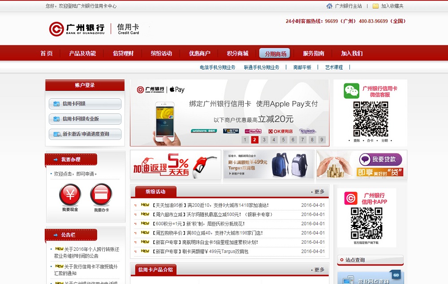Open the 优惠商户 menu
Image resolution: width=448 pixels, height=284 pixels.
coord(199,53)
